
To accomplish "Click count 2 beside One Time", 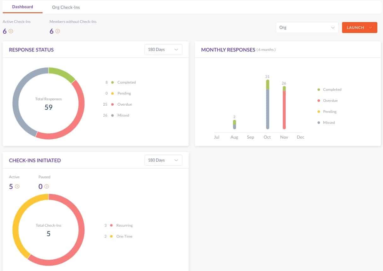I will (106, 236).
